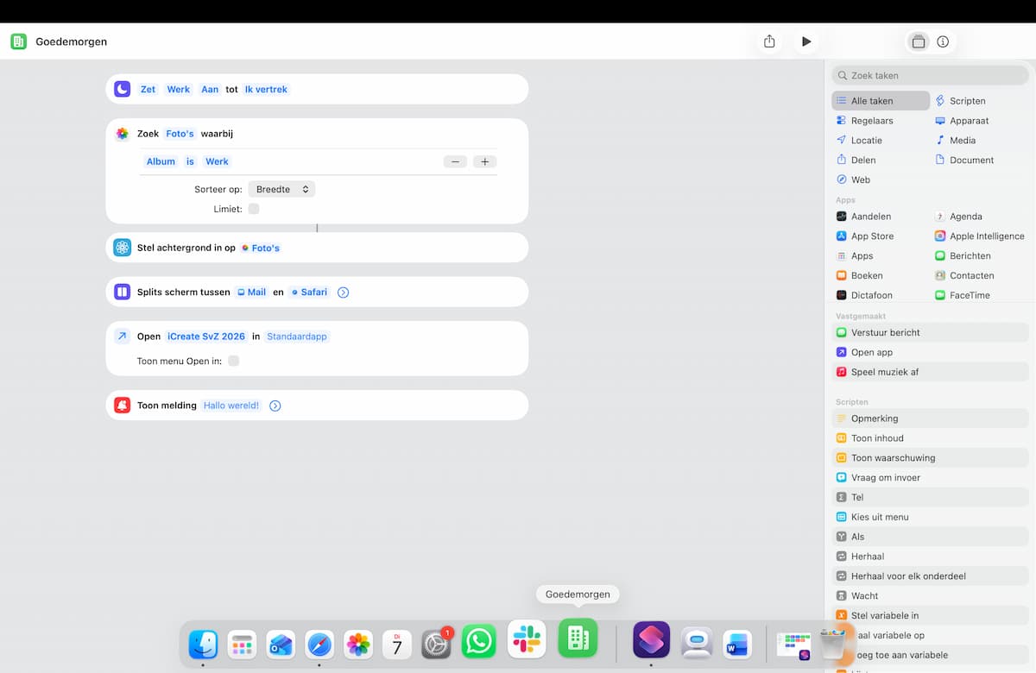Edit the Hallo wereld! notification text
This screenshot has width=1036, height=673.
231,406
